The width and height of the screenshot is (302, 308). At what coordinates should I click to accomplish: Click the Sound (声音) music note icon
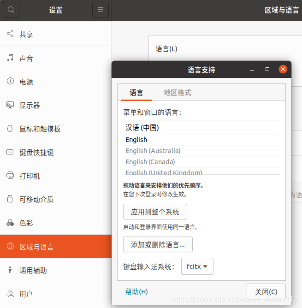(x=10, y=58)
